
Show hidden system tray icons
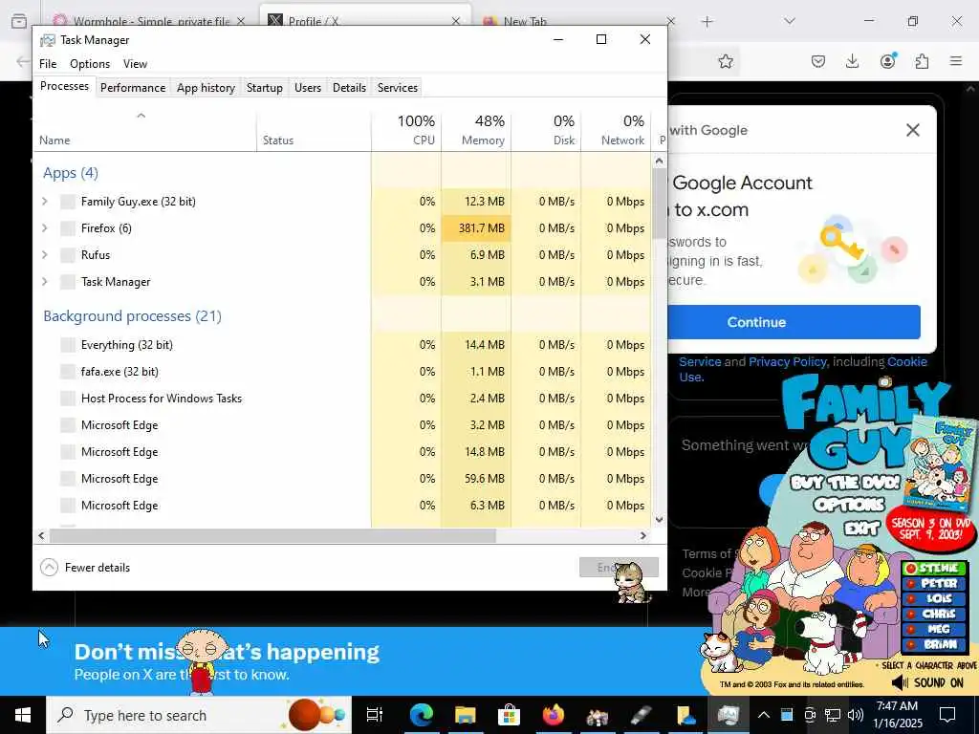click(763, 715)
